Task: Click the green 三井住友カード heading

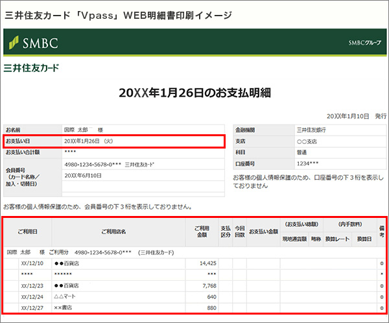Action: tap(31, 68)
